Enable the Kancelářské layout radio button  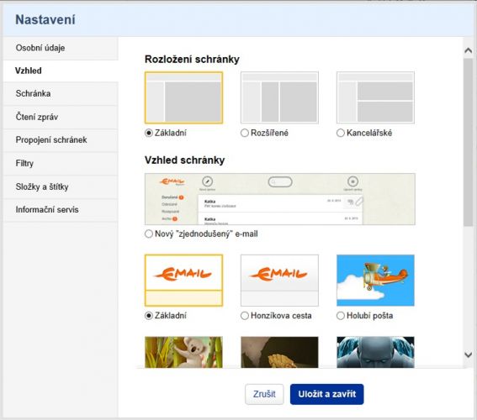pos(341,133)
